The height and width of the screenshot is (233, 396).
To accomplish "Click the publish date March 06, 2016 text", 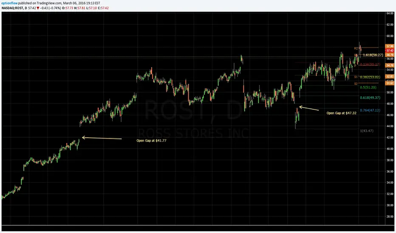I will [x=75, y=3].
